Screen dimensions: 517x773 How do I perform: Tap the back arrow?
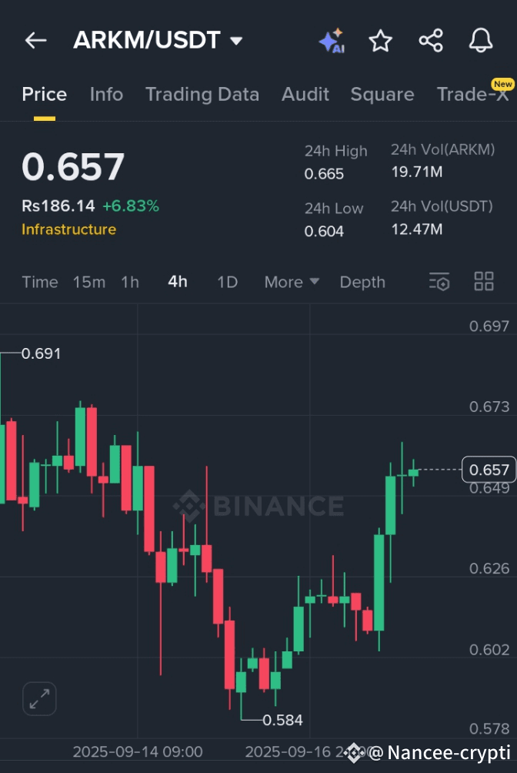[x=35, y=40]
